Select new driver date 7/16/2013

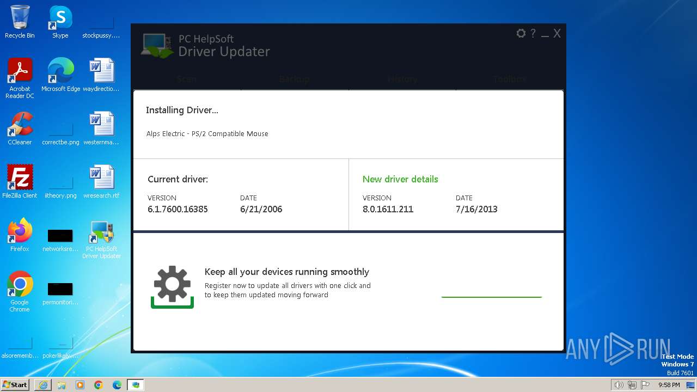476,209
